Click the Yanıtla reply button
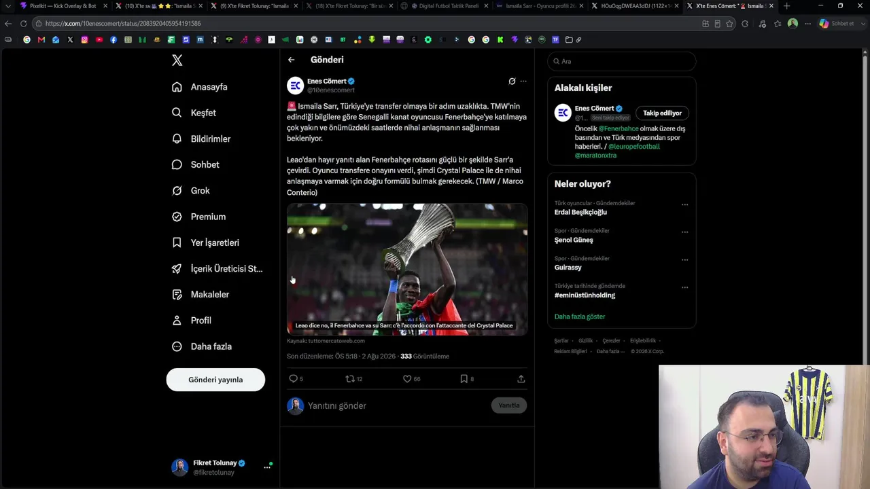870x489 pixels. tap(509, 405)
